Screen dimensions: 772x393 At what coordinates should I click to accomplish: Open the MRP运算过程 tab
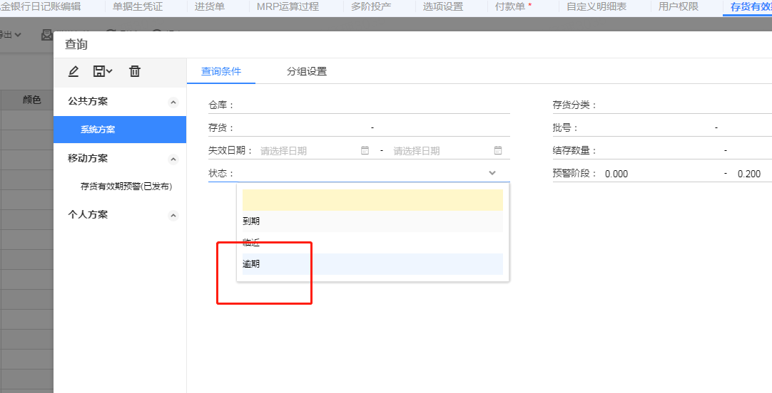tap(288, 7)
